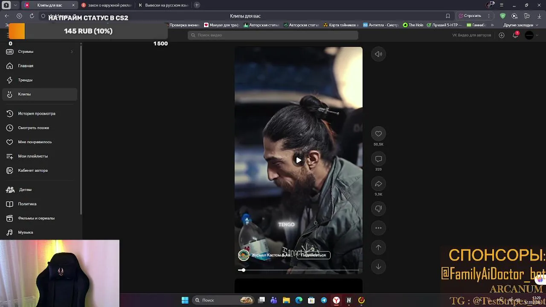Open VK Видео для авторов link
The image size is (546, 307).
point(471,35)
